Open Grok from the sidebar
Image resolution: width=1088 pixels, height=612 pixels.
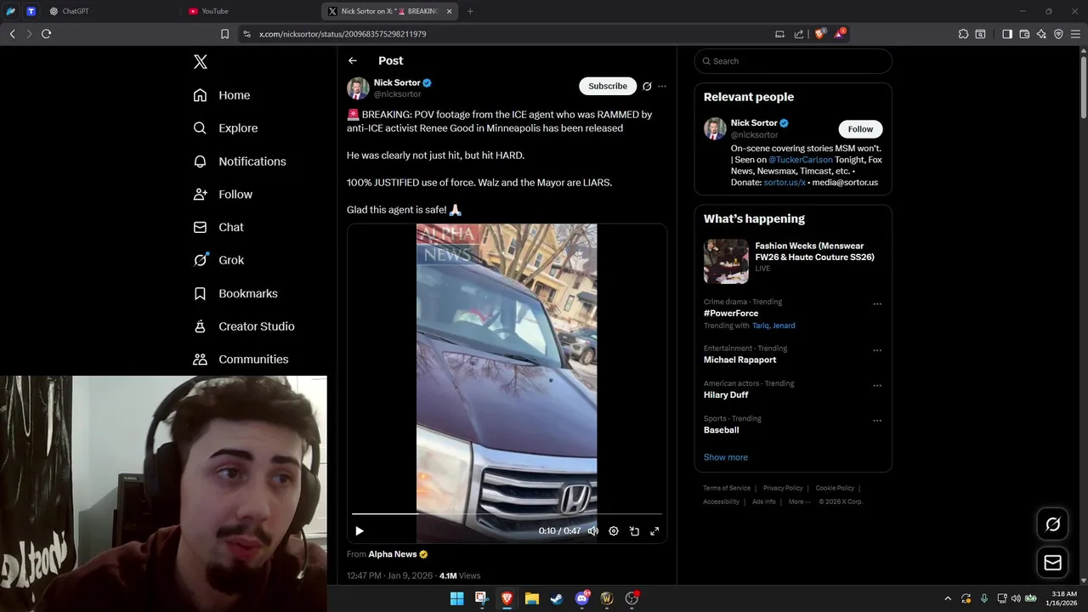pos(218,260)
